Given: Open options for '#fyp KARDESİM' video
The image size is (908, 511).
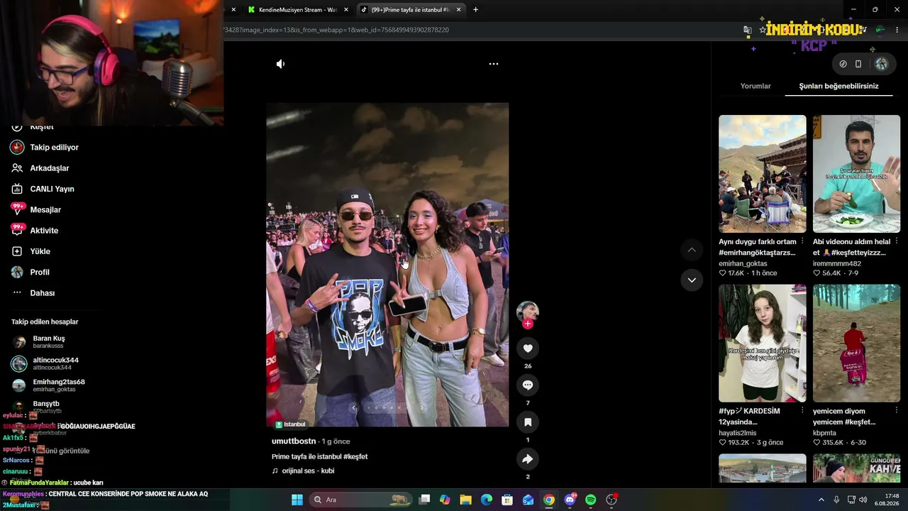Looking at the screenshot, I should (x=802, y=411).
